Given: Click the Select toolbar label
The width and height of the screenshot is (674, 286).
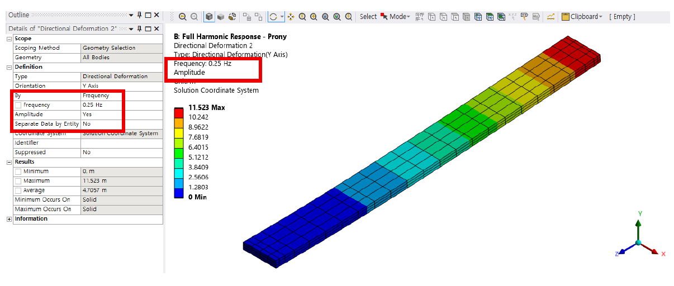Looking at the screenshot, I should pos(368,17).
